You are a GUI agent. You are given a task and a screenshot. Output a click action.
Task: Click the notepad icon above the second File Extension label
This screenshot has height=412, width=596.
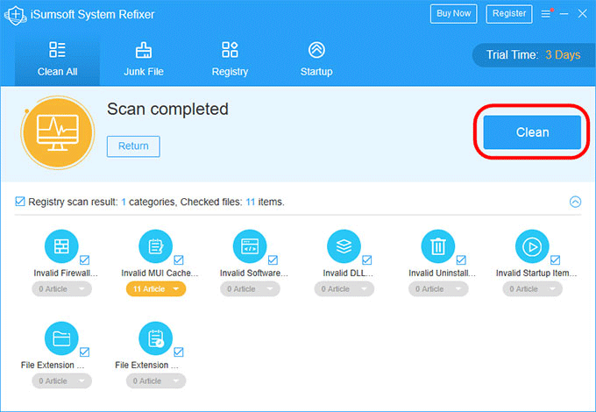tap(155, 338)
